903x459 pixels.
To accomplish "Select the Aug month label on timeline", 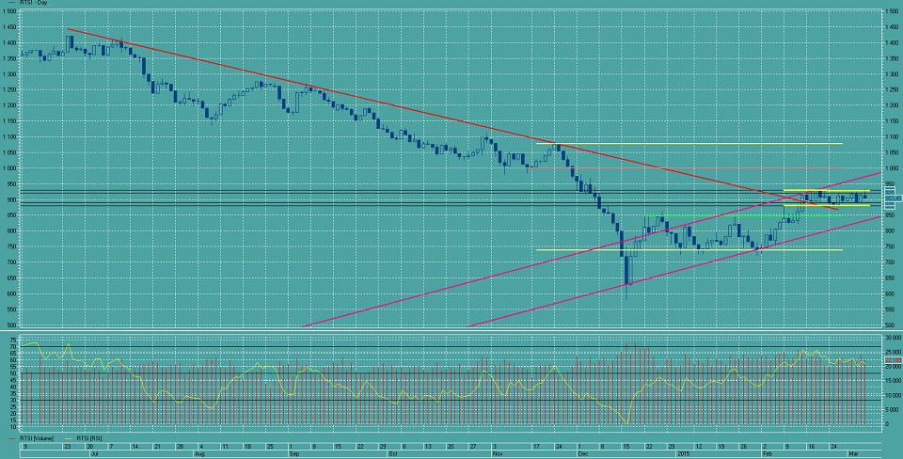I will pyautogui.click(x=198, y=452).
